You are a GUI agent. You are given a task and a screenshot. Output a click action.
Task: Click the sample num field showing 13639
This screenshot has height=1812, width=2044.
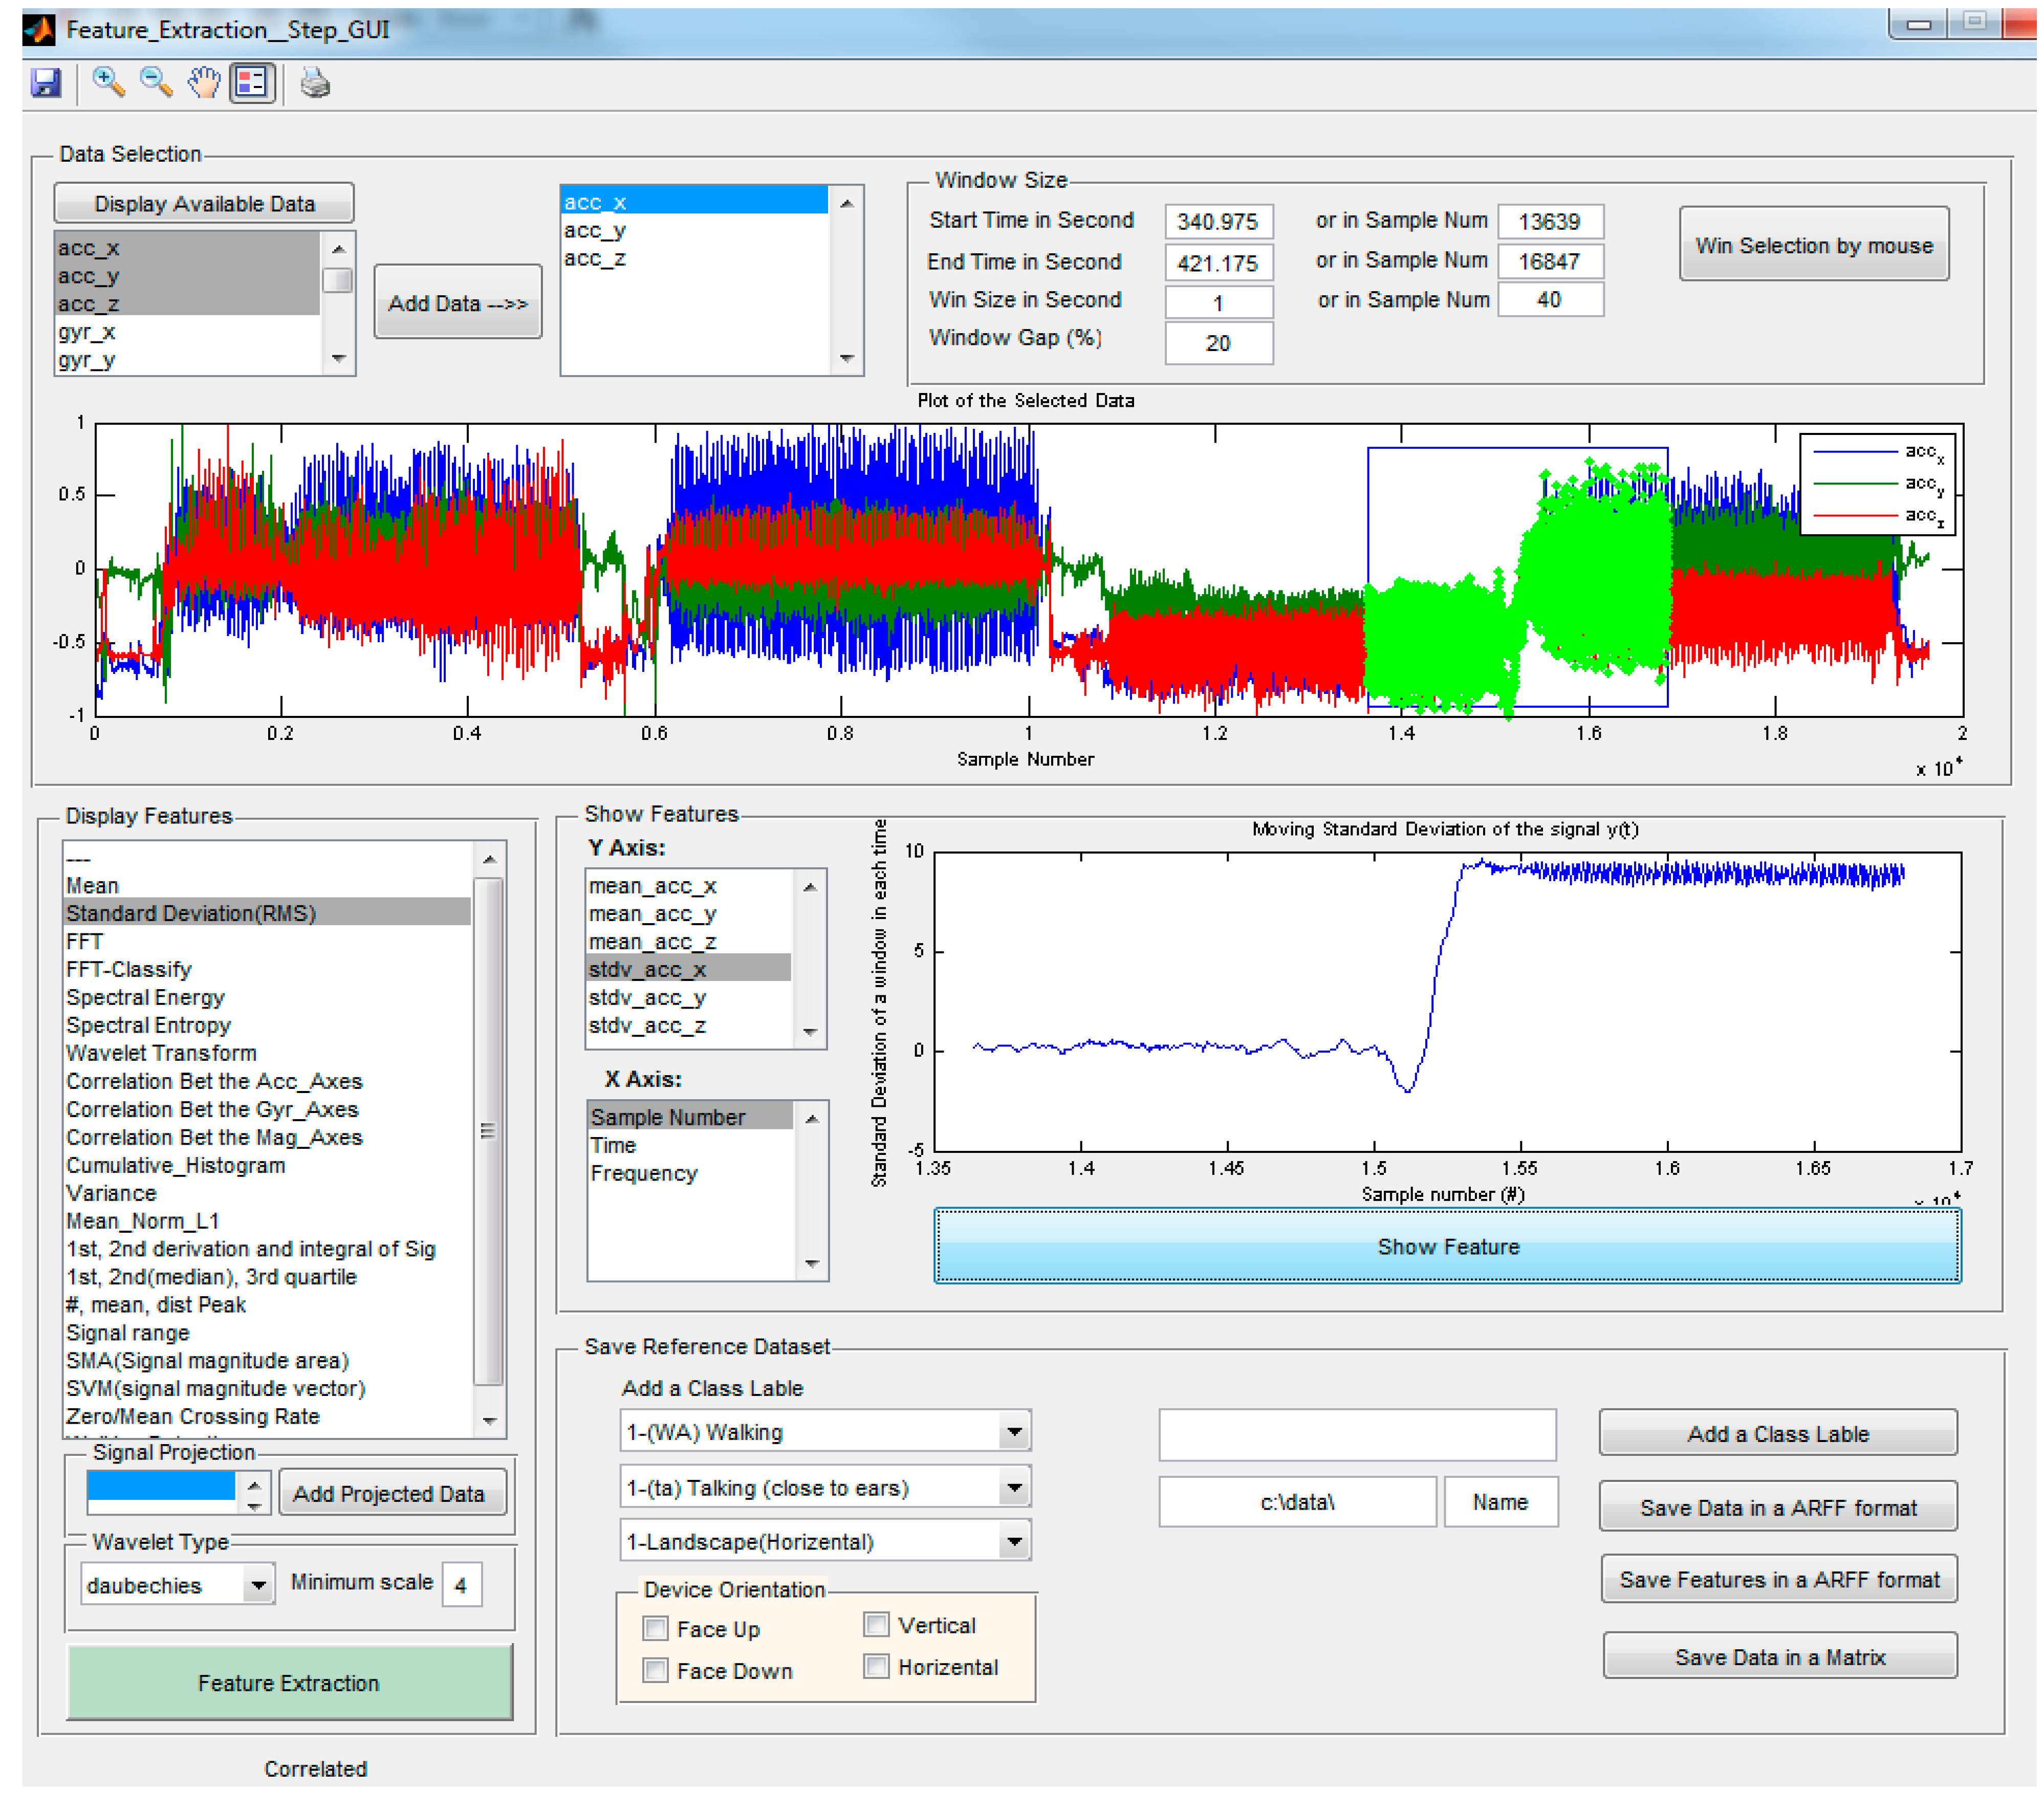point(1550,221)
